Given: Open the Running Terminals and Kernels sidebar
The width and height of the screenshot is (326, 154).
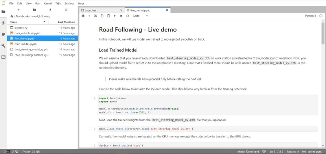Looking at the screenshot, I should click(3, 23).
